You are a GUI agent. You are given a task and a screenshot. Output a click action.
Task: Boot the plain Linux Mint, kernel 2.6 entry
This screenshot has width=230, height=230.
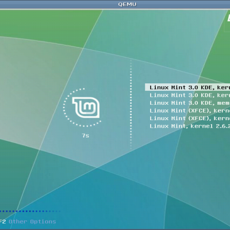[x=190, y=126]
